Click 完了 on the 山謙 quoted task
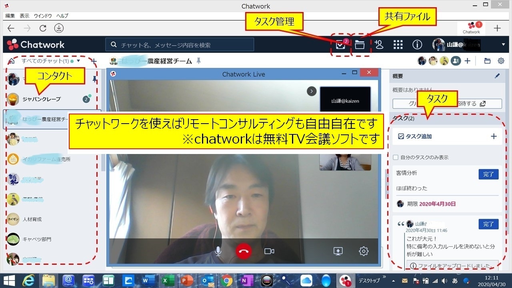 tap(488, 224)
